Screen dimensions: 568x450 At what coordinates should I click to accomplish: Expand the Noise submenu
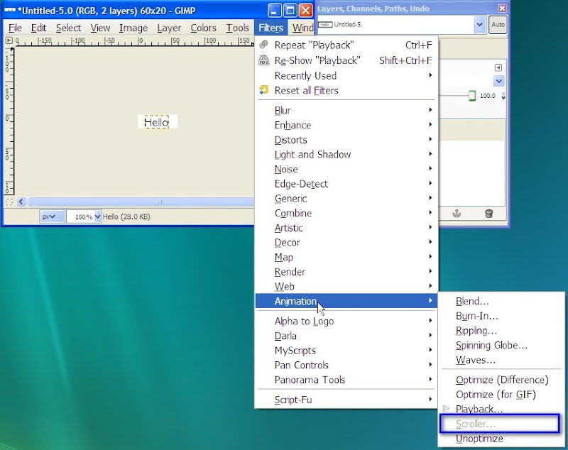point(346,169)
